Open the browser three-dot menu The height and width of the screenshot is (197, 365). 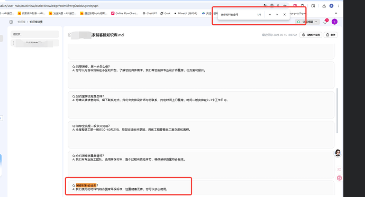339,6
